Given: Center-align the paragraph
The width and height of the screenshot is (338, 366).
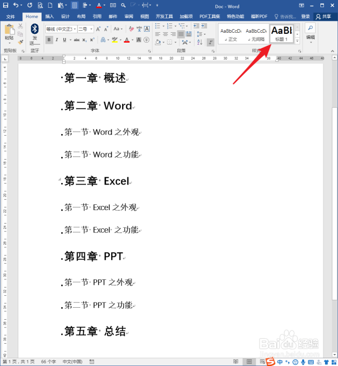Looking at the screenshot, I should 165,34.
